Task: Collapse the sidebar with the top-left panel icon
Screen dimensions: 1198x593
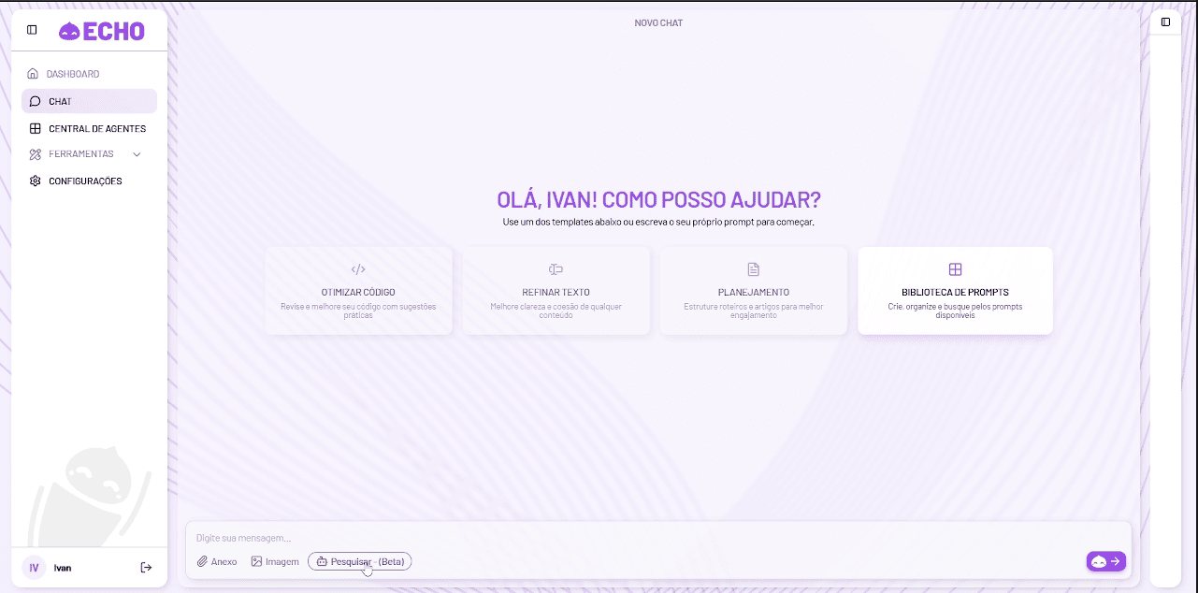Action: tap(31, 29)
